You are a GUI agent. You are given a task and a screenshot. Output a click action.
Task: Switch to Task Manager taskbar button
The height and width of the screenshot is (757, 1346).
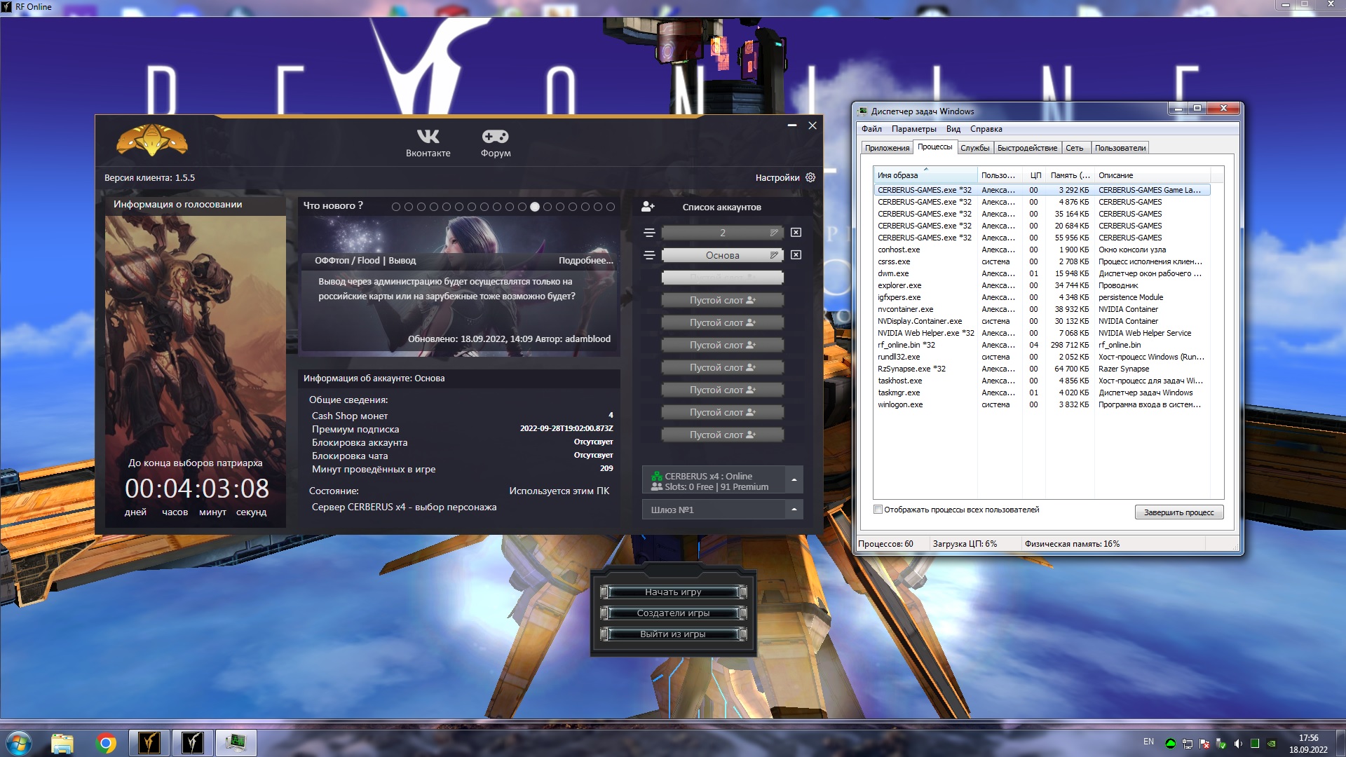click(236, 743)
